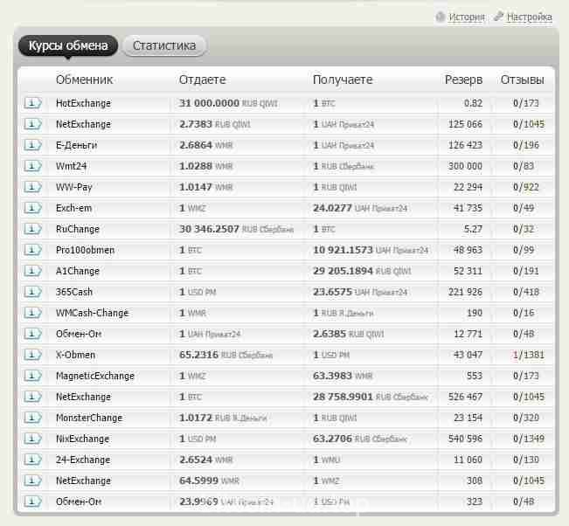Open info icon for WMCash-Change row
Screen dimensions: 569x526
click(x=32, y=313)
